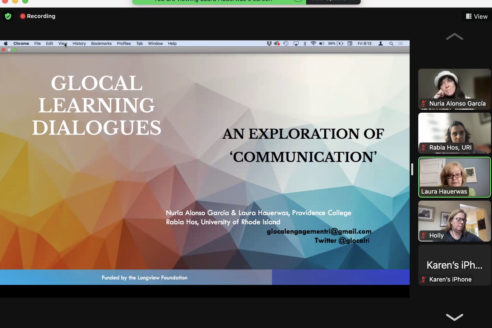Screen dimensions: 492x328
Task: Click muted mic icon beside Karen's iPhone
Action: pos(423,280)
